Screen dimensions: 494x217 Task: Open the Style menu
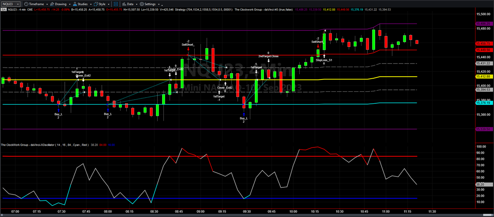point(100,4)
